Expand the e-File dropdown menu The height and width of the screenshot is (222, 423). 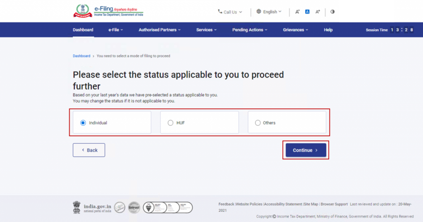pyautogui.click(x=116, y=30)
